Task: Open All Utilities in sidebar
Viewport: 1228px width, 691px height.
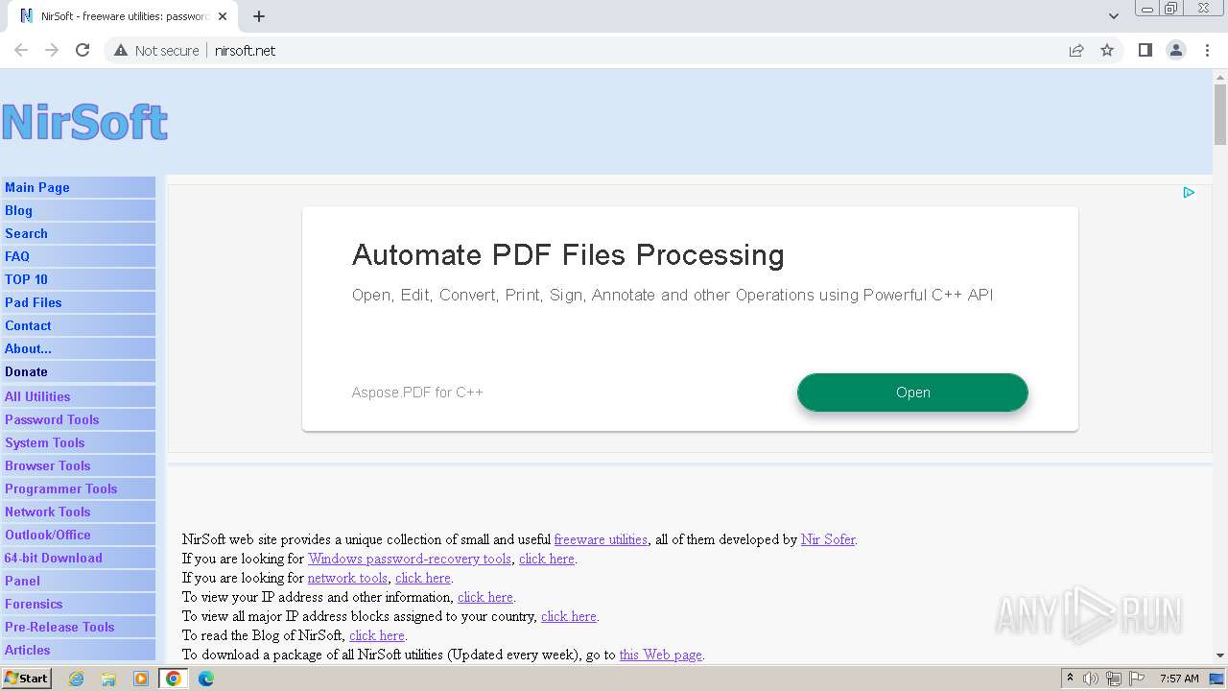Action: [x=78, y=396]
